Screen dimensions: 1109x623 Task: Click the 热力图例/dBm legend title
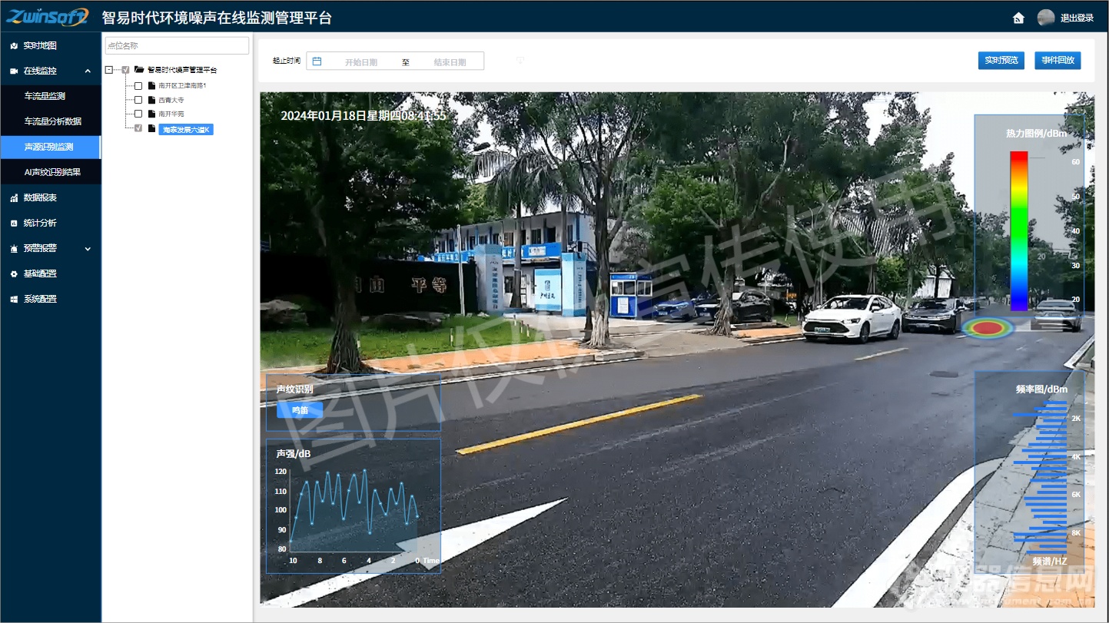pos(1037,134)
